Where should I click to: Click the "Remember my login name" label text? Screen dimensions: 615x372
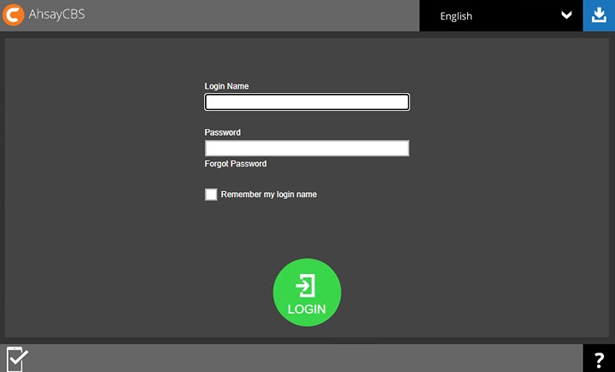tap(268, 195)
